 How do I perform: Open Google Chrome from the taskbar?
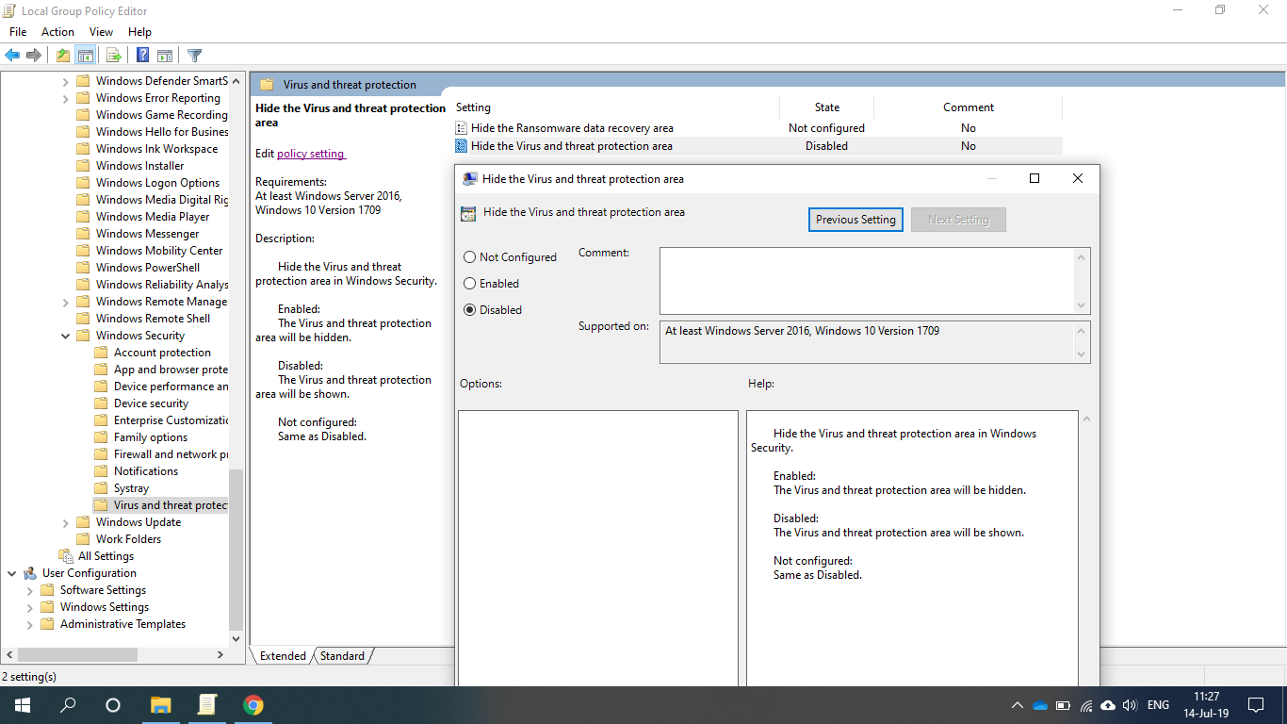tap(253, 704)
